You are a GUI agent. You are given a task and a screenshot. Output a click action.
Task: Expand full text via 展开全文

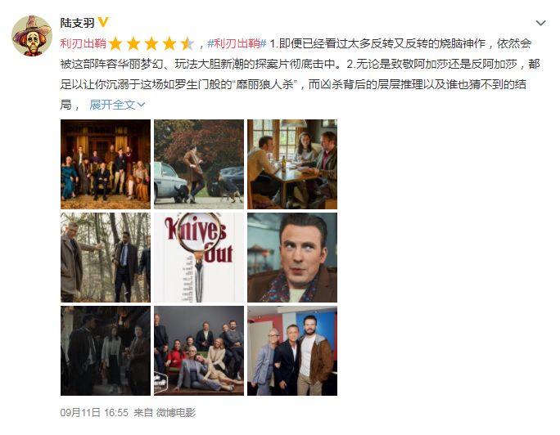(112, 105)
